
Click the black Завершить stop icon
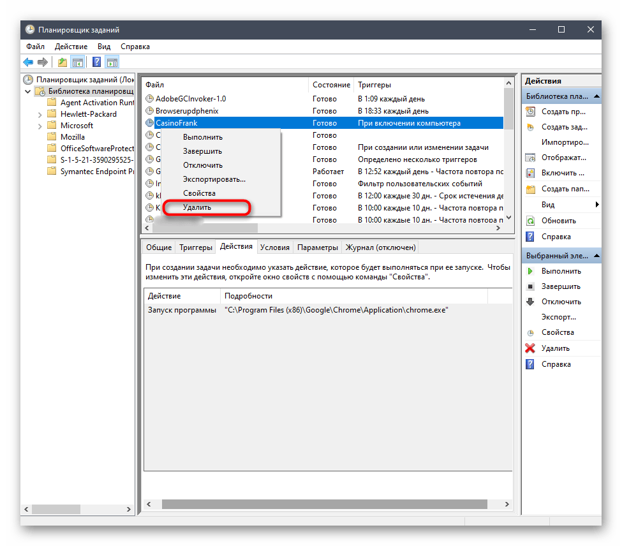(530, 286)
